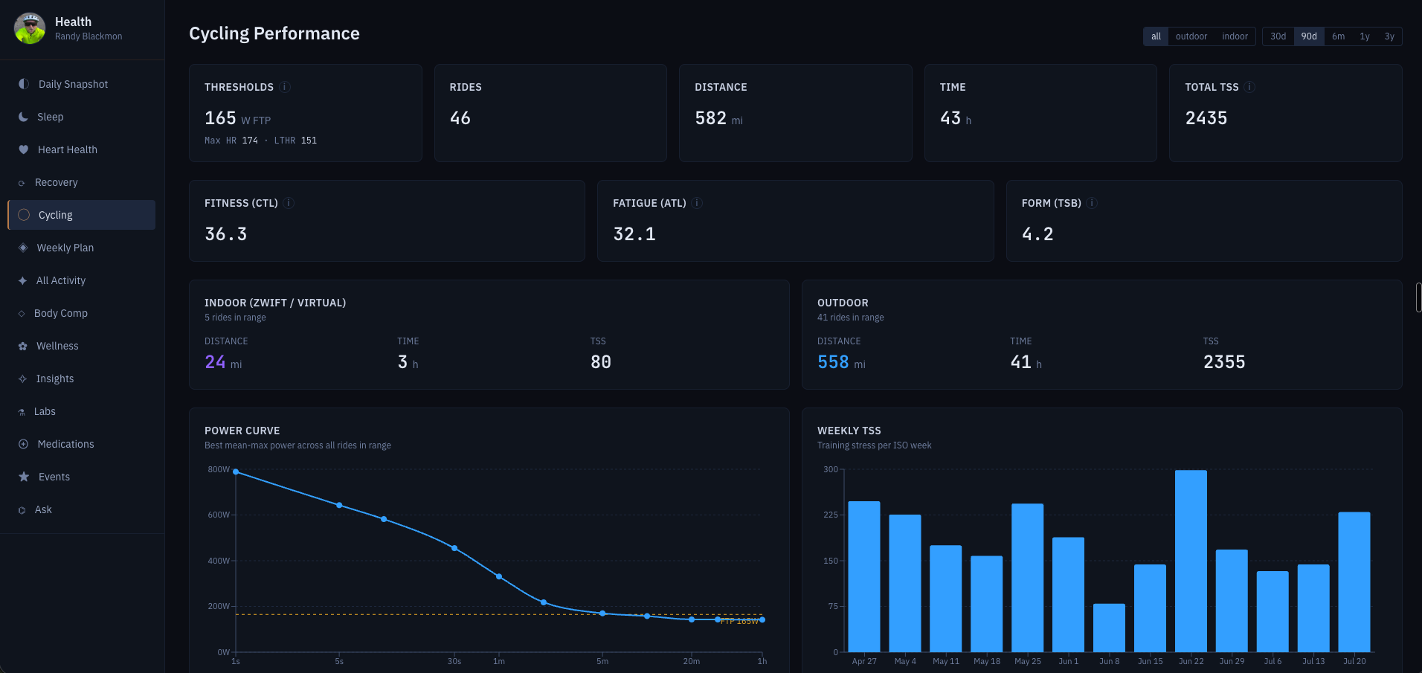
Task: Set time range to 6m
Action: point(1338,36)
